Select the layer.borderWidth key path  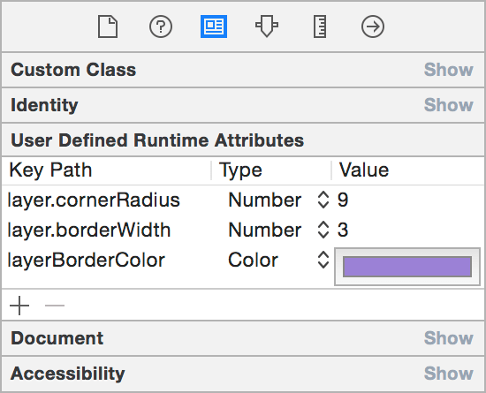[89, 230]
